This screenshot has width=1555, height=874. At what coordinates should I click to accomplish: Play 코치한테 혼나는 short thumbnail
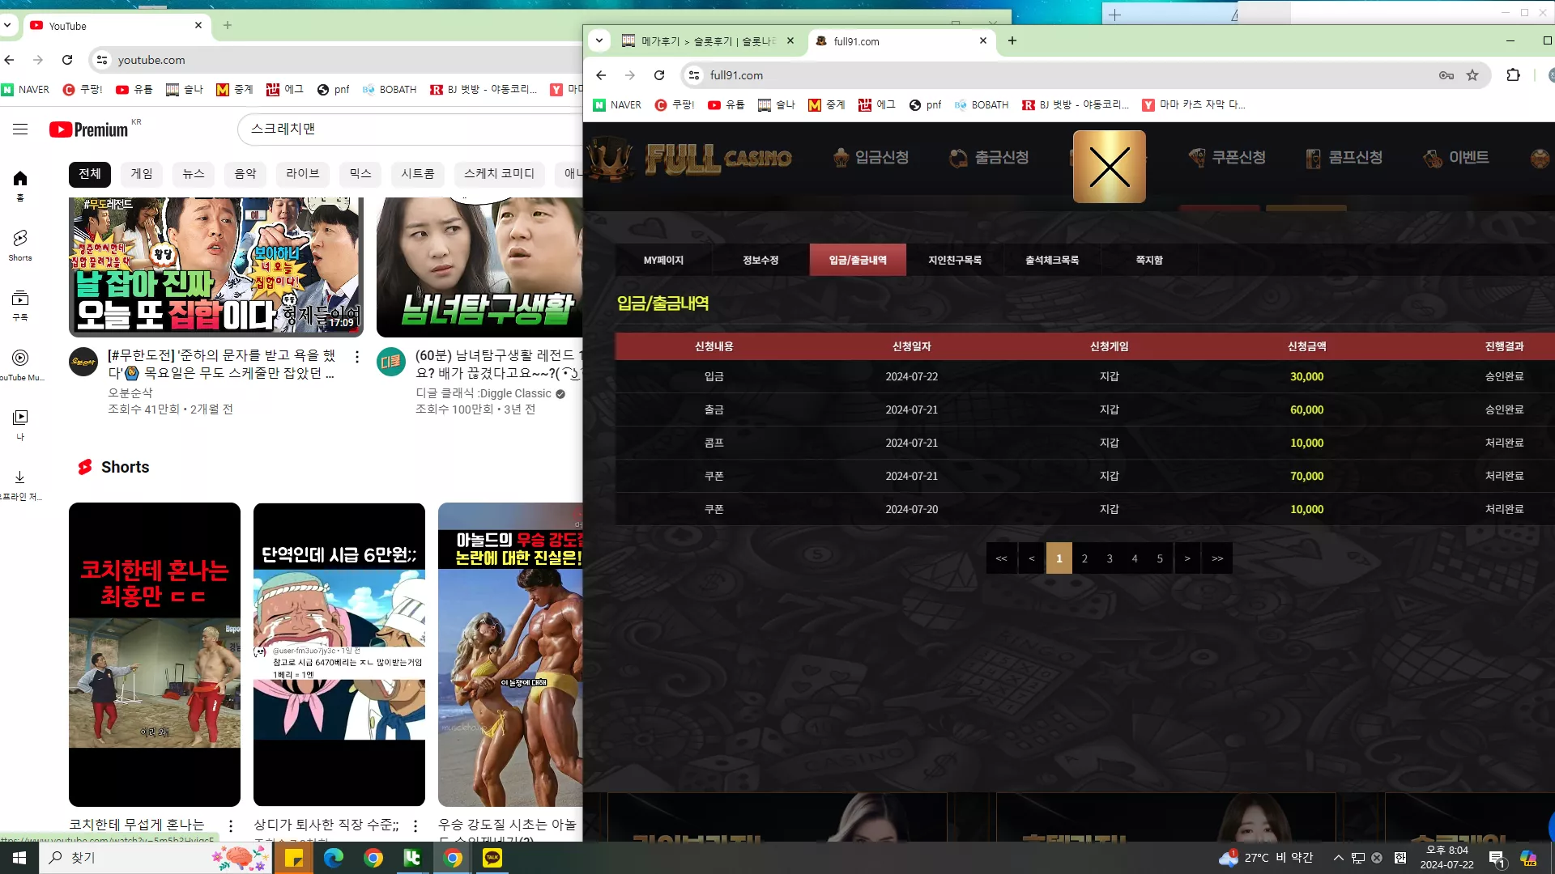[x=155, y=655]
